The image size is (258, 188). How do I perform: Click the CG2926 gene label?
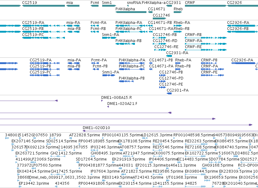click(x=234, y=3)
